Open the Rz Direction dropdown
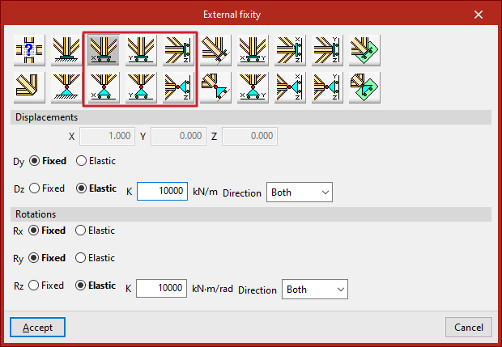 (315, 290)
